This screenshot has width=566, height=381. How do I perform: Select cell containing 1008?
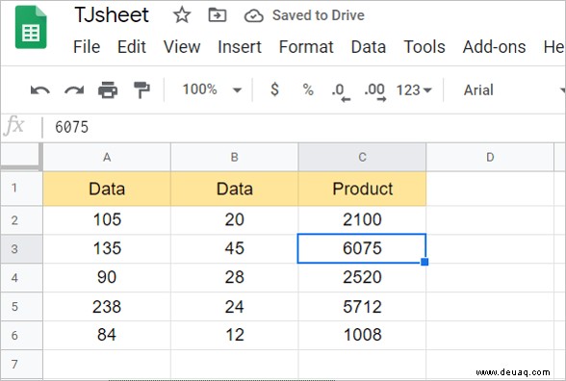tap(362, 336)
